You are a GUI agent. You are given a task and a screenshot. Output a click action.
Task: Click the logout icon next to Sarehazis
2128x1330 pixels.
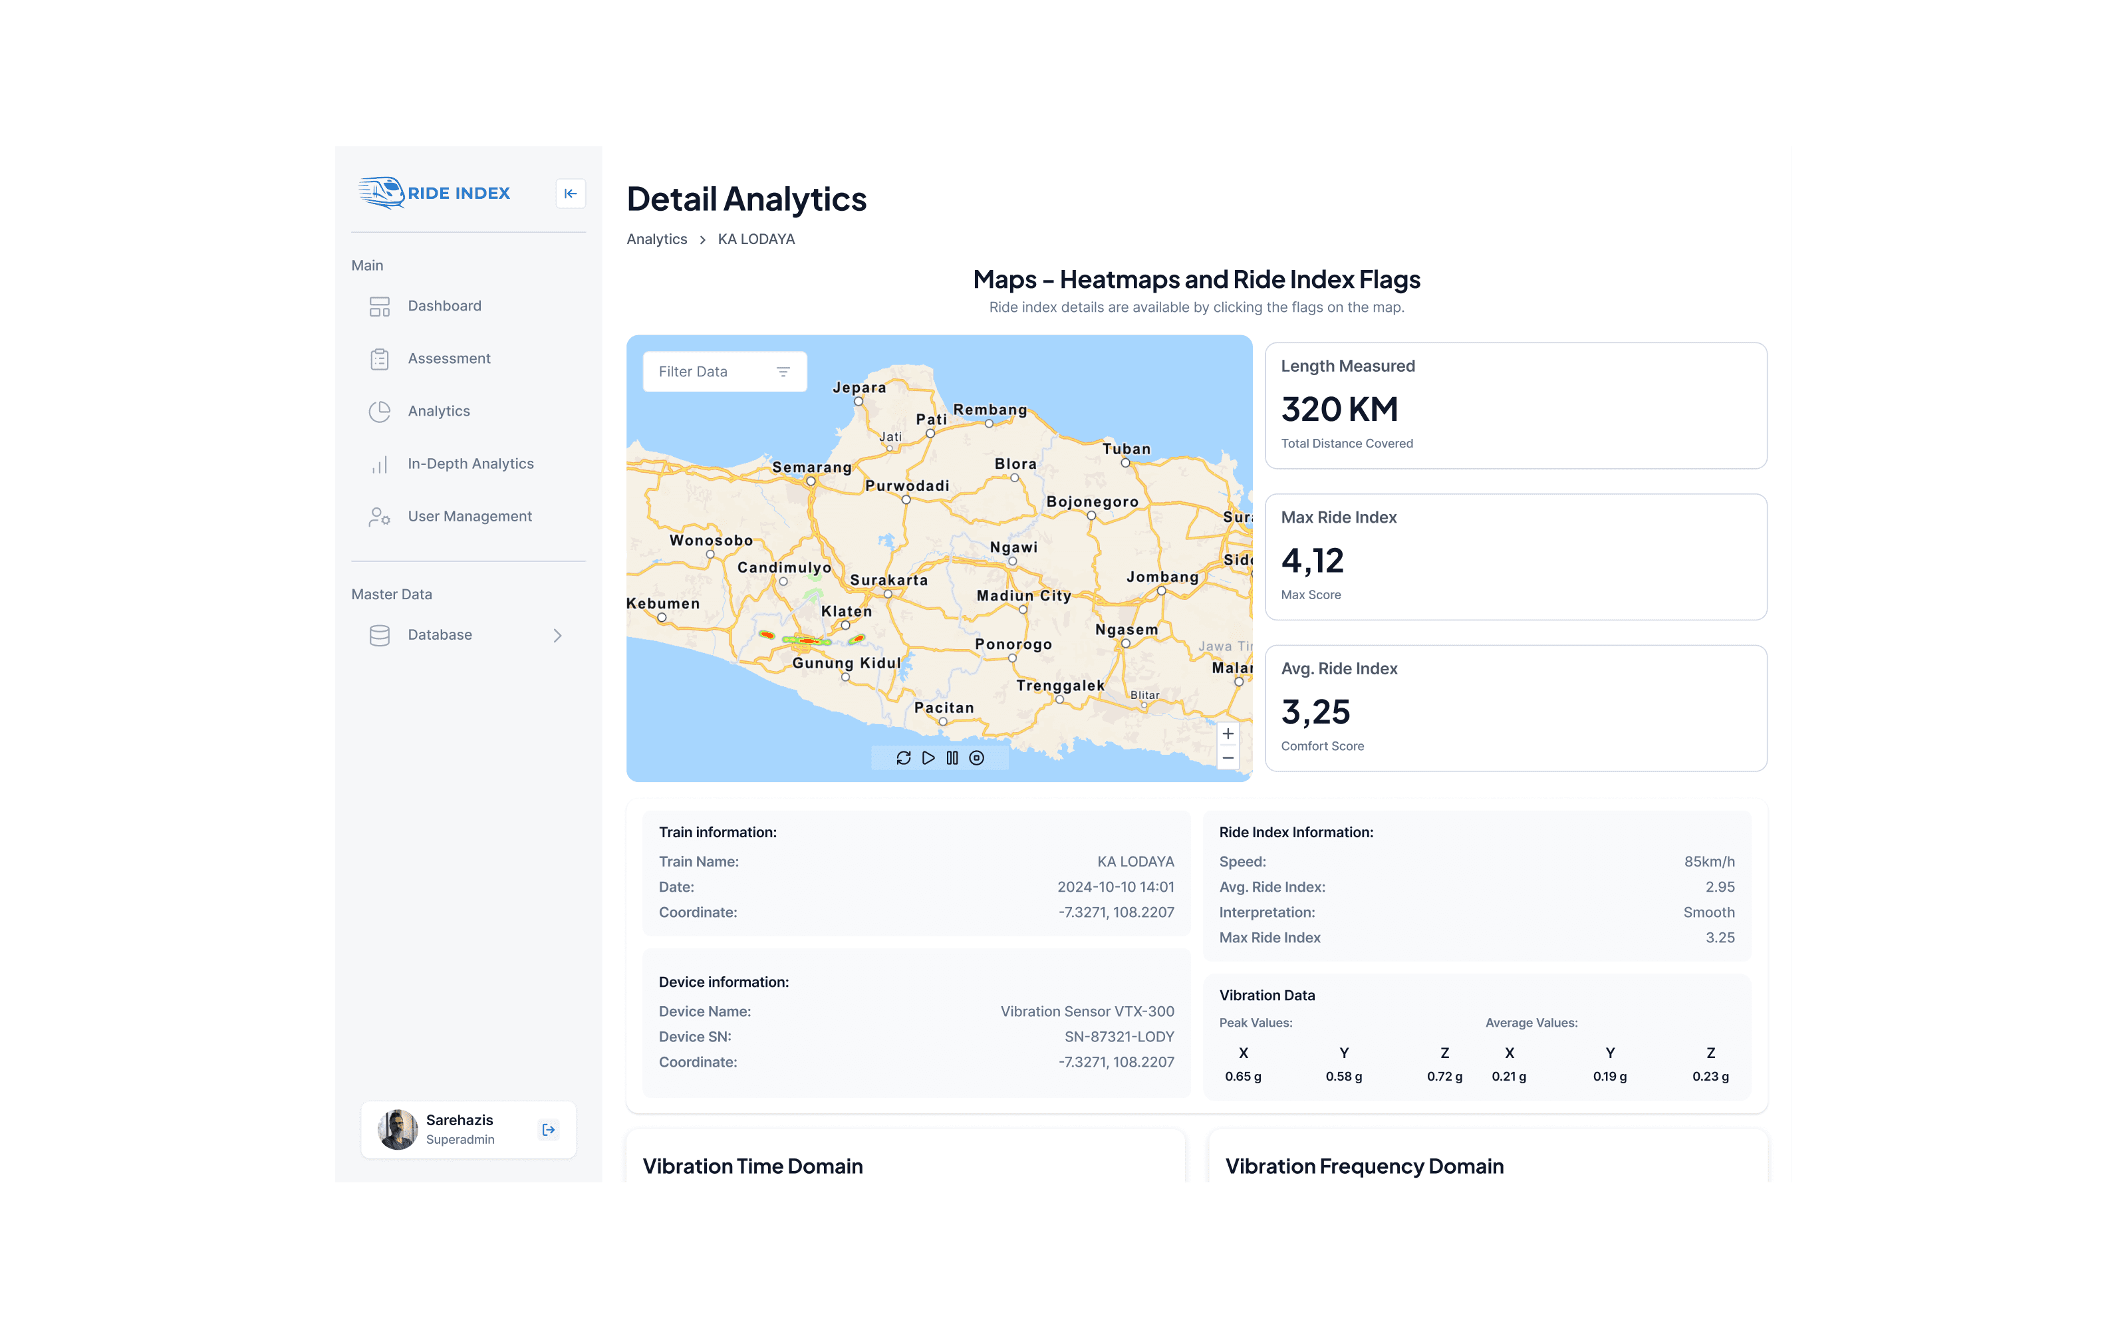(549, 1129)
